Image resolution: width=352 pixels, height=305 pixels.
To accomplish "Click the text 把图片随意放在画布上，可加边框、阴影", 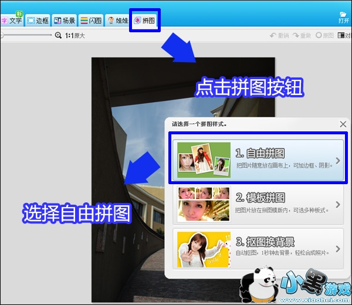I will point(284,165).
